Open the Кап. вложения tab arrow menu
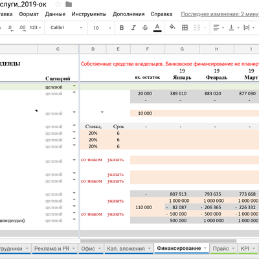This screenshot has width=259, height=259. point(149,249)
